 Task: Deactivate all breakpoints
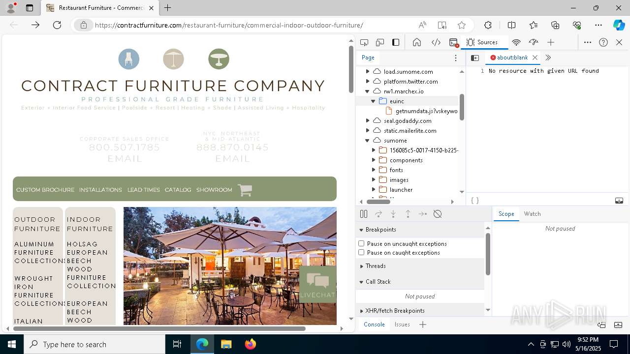[x=438, y=214]
